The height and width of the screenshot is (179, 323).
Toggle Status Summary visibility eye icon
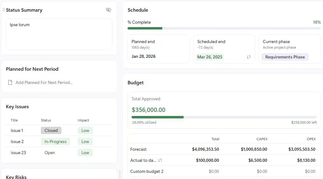[x=108, y=10]
